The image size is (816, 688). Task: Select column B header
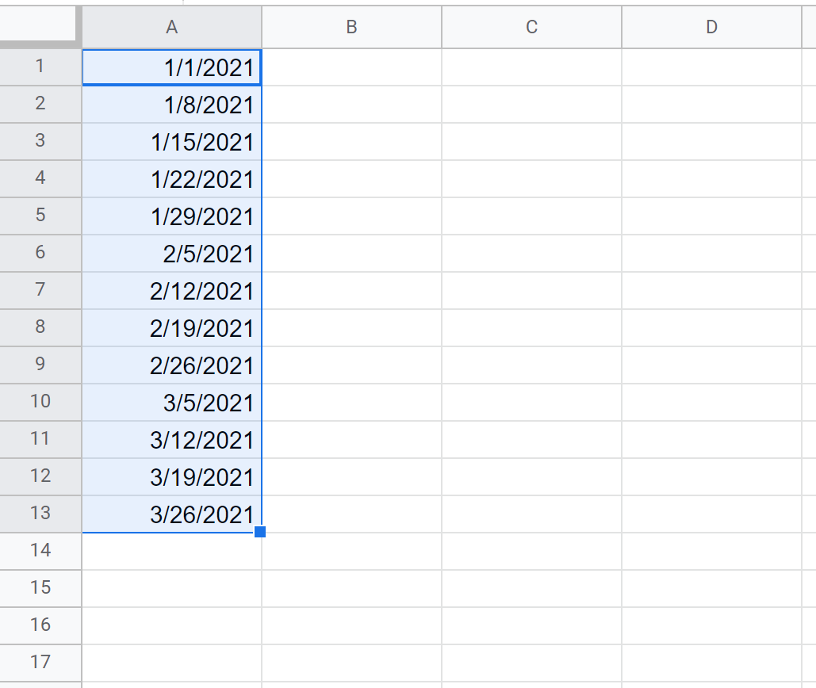tap(351, 28)
